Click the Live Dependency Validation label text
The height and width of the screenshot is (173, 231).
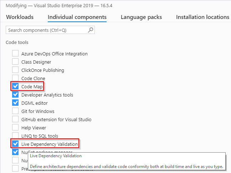[50, 144]
